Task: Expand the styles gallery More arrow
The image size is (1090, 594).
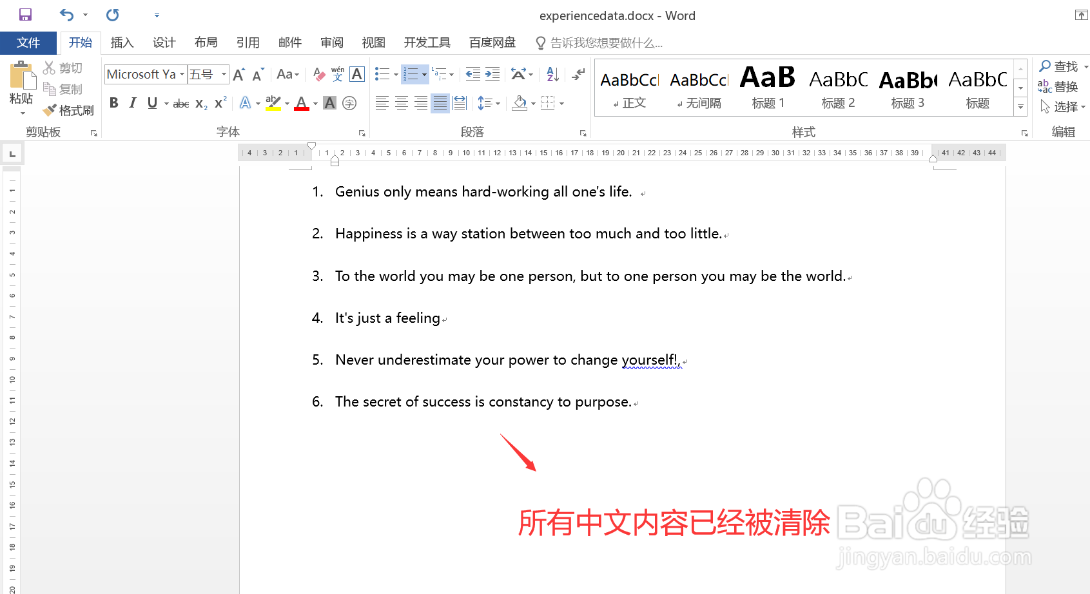Action: (1020, 107)
